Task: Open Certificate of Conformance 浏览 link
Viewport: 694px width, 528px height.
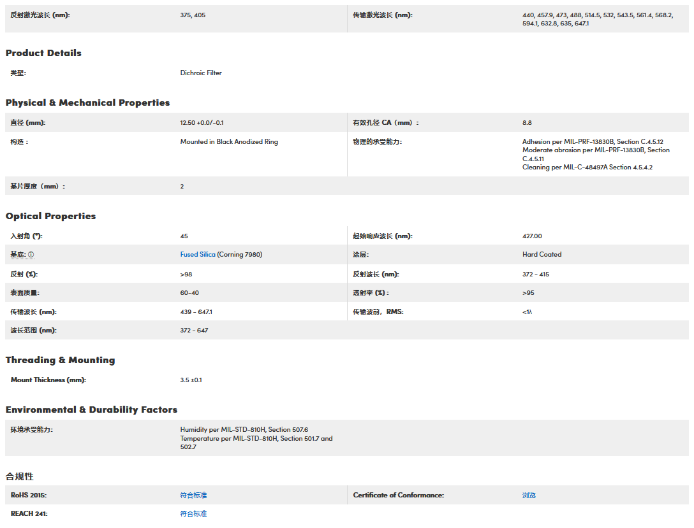Action: click(x=529, y=496)
